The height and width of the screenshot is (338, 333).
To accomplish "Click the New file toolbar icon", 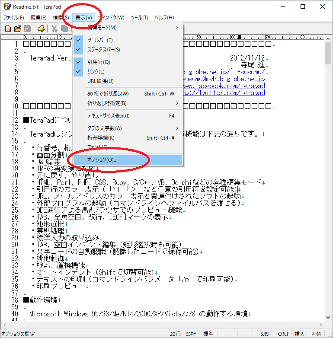I will coord(8,29).
